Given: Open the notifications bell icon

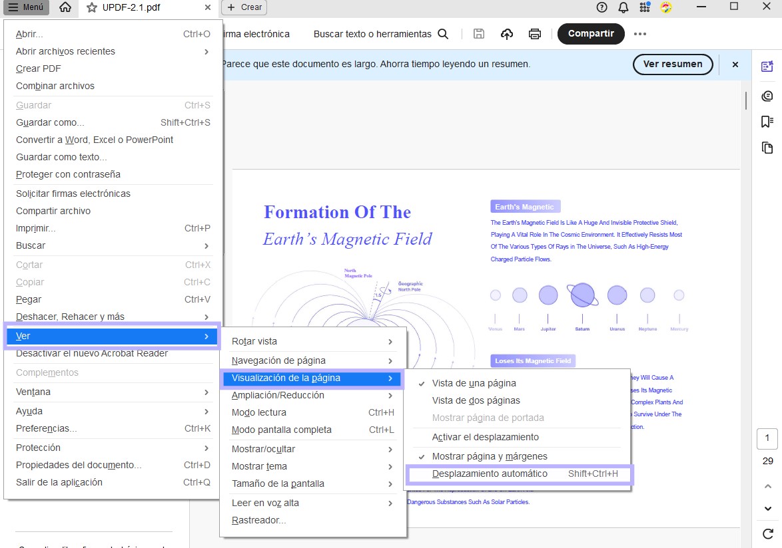Looking at the screenshot, I should tap(623, 7).
